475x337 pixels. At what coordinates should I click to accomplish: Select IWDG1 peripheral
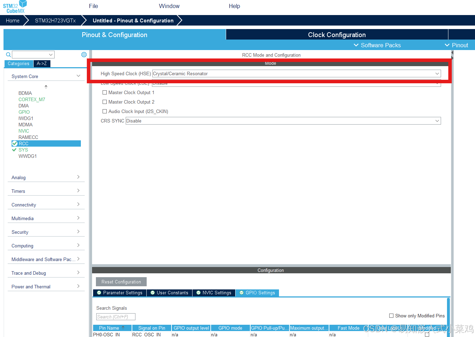coord(26,118)
